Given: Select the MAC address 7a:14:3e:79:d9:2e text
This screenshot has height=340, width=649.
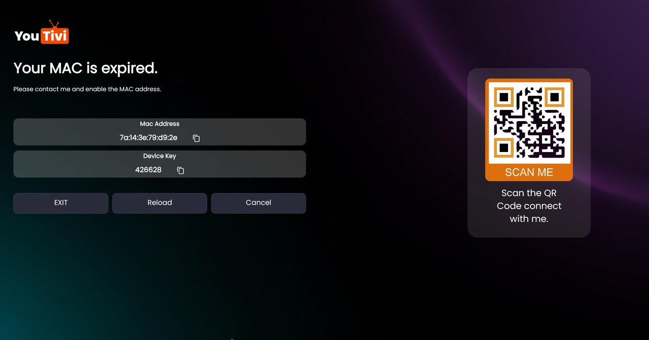Looking at the screenshot, I should pyautogui.click(x=149, y=138).
